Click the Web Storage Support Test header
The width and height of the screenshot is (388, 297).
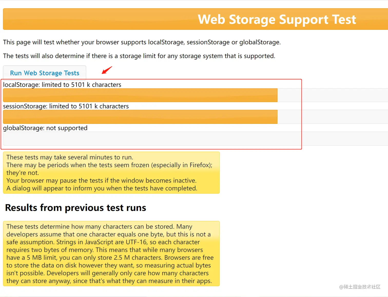pos(277,19)
